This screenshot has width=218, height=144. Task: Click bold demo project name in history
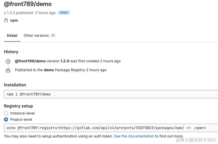click(x=49, y=70)
